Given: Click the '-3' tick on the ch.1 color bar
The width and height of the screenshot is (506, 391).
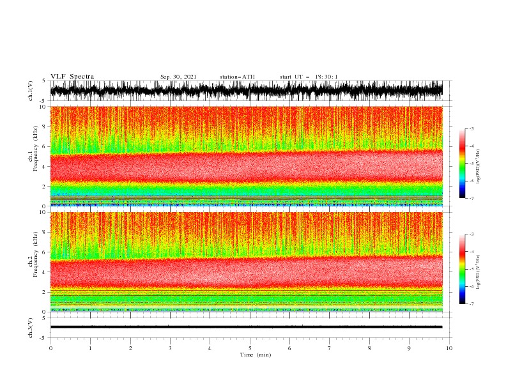Looking at the screenshot, I should point(471,128).
